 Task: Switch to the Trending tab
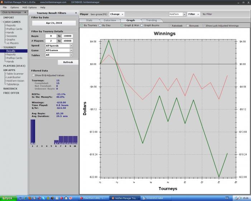click(x=151, y=20)
